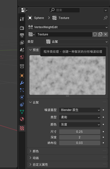The height and width of the screenshot is (169, 110).
Task: Duplicate texture with the new copy icon
Action: click(x=100, y=34)
